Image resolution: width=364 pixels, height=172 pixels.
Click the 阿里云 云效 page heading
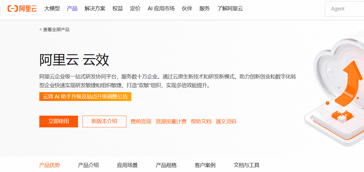click(x=74, y=60)
